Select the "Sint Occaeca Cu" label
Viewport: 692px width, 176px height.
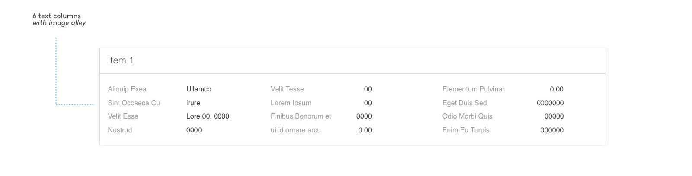click(134, 103)
